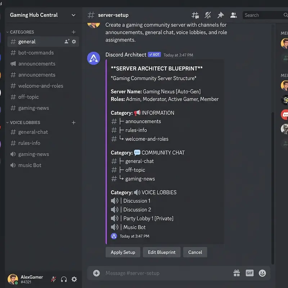The height and width of the screenshot is (288, 288).
Task: Click the Cancel button
Action: point(195,252)
